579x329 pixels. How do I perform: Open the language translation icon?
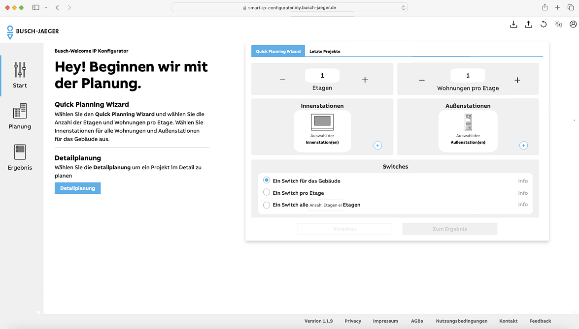558,24
